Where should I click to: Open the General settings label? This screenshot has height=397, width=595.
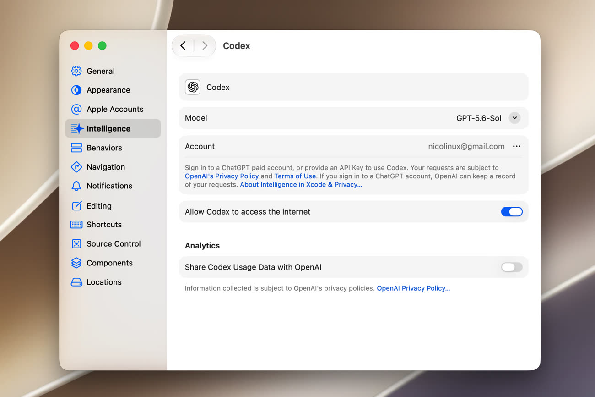[x=101, y=71]
